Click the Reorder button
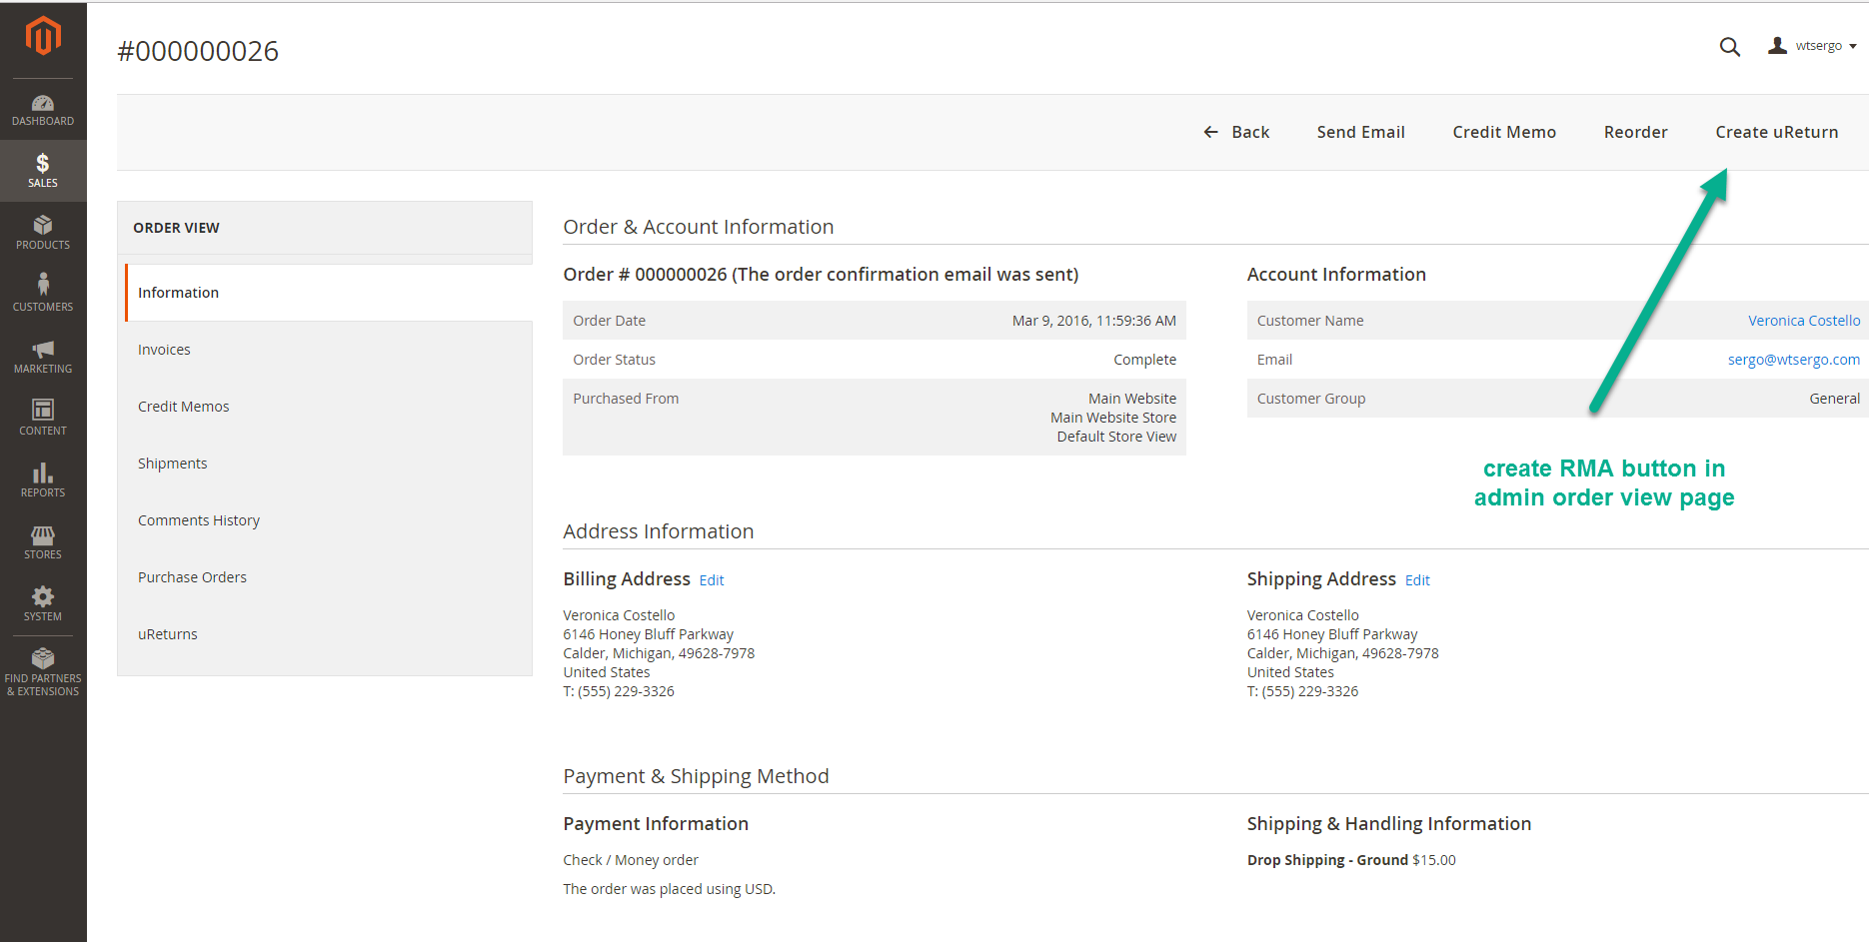 pos(1635,132)
